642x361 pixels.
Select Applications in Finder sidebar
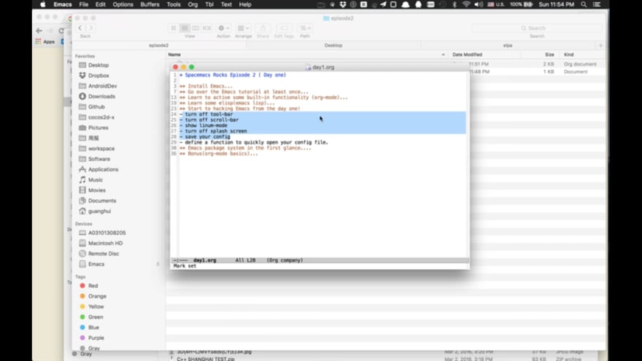[x=103, y=169]
